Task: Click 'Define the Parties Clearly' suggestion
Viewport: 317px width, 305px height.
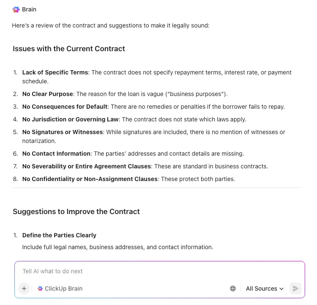Action: (x=59, y=235)
